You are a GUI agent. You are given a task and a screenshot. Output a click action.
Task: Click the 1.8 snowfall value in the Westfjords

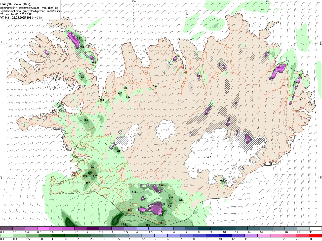(72, 35)
